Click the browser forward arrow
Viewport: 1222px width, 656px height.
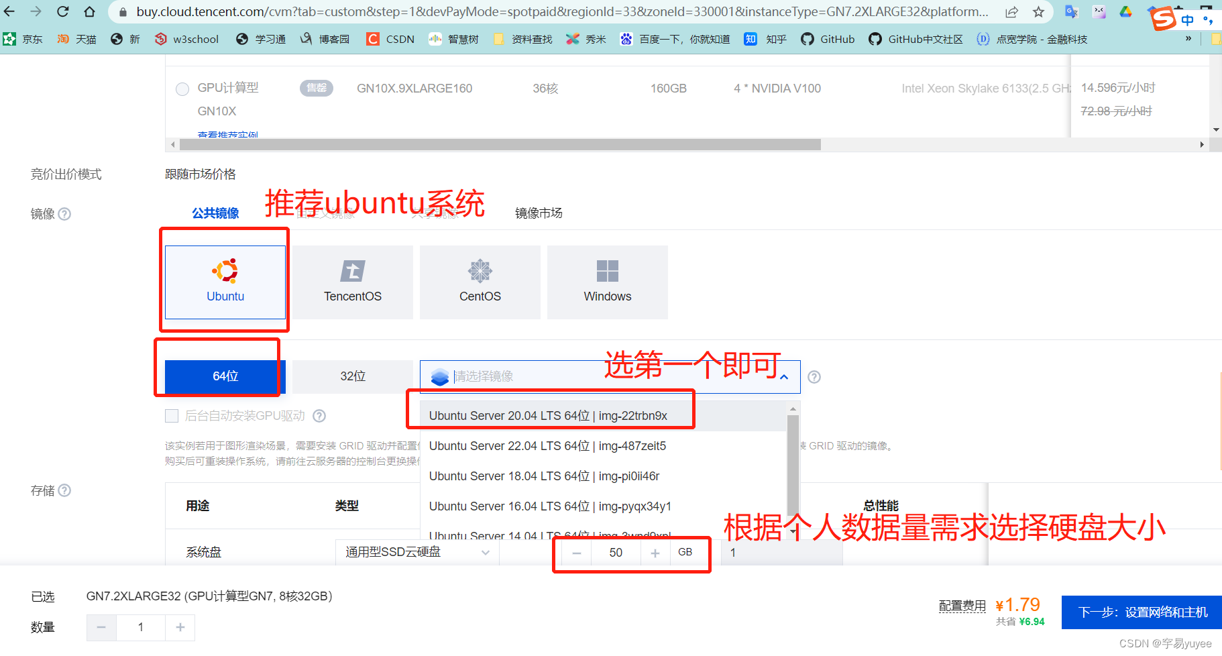36,11
